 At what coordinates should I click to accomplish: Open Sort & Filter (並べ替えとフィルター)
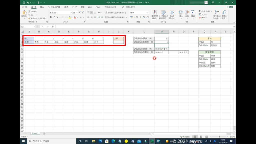click(216, 14)
